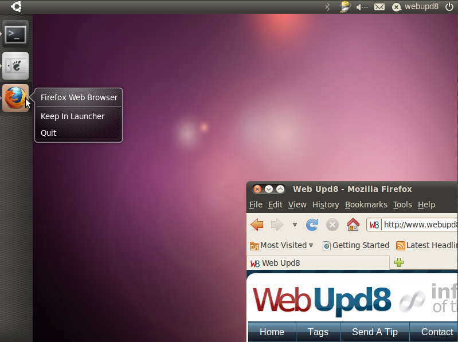Viewport: 458px width, 342px height.
Task: Open Firefox Help menu
Action: tap(426, 205)
